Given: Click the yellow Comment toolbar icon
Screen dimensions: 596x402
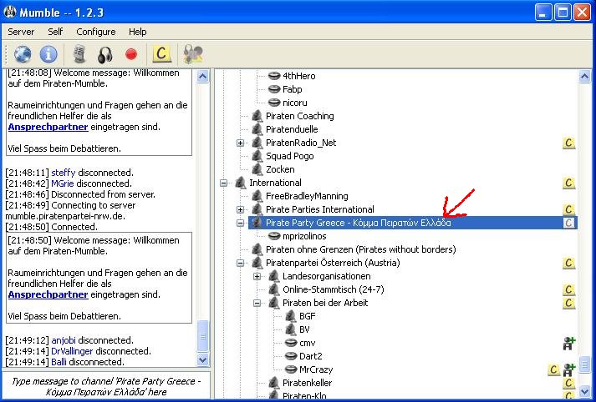Looking at the screenshot, I should click(161, 54).
